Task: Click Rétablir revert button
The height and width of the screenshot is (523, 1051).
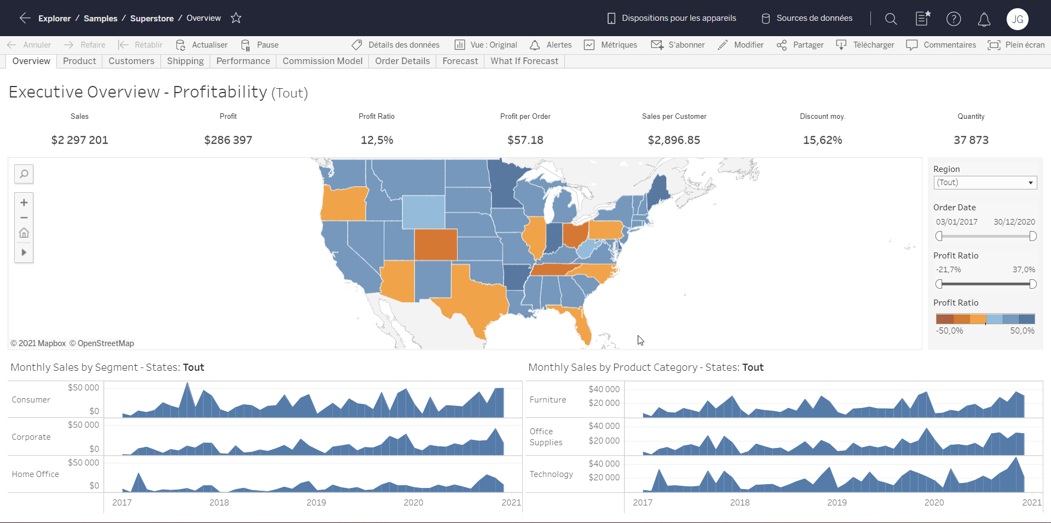Action: pos(140,45)
